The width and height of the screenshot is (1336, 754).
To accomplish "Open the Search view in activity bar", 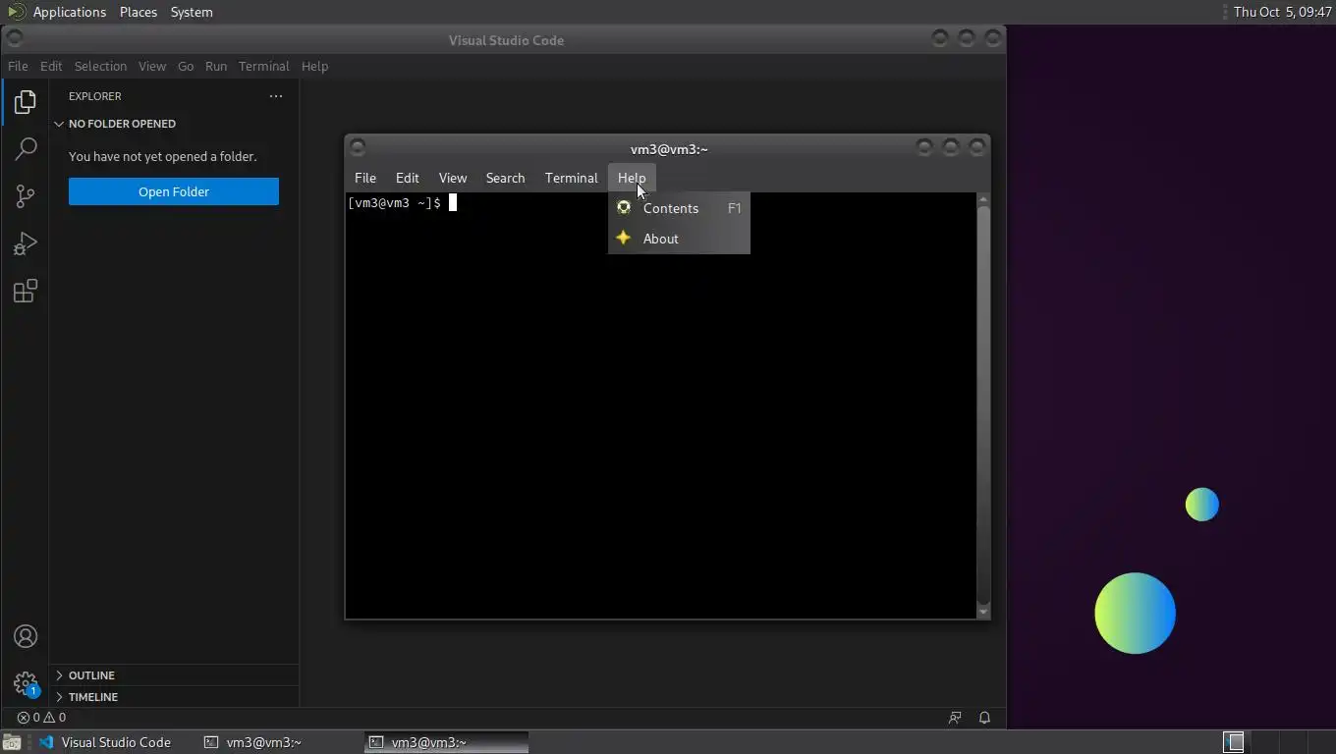I will click(x=26, y=149).
